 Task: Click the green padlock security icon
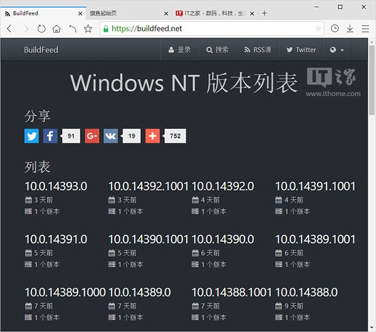tap(105, 29)
